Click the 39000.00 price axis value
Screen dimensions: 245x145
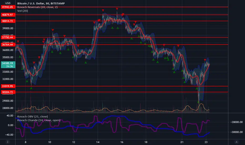tap(8, 28)
